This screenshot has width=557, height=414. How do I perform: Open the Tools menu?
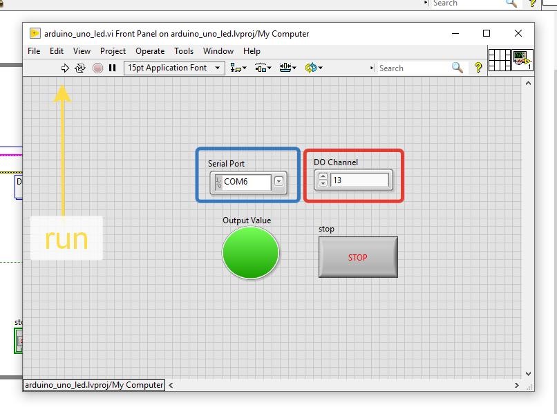[x=184, y=50]
